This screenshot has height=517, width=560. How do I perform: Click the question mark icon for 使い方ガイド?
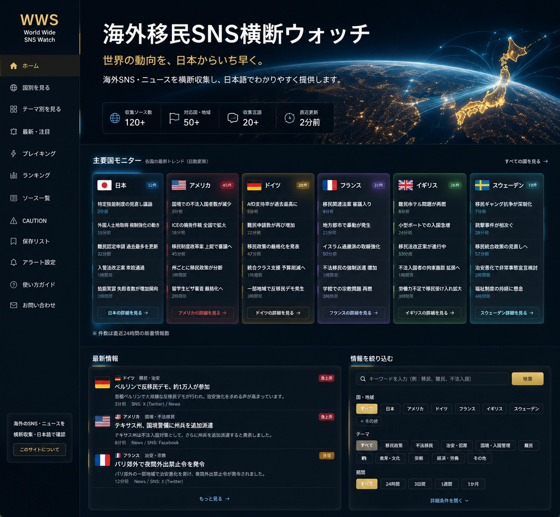14,285
